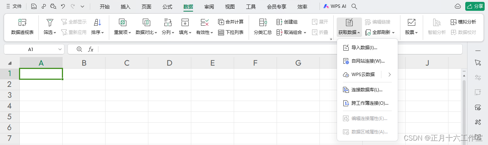488x145 pixels.
Task: Launch WPS AI
Action: [x=335, y=6]
